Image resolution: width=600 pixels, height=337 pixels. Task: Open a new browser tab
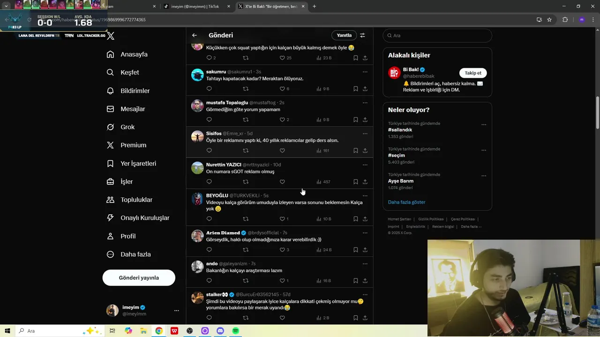tap(314, 7)
